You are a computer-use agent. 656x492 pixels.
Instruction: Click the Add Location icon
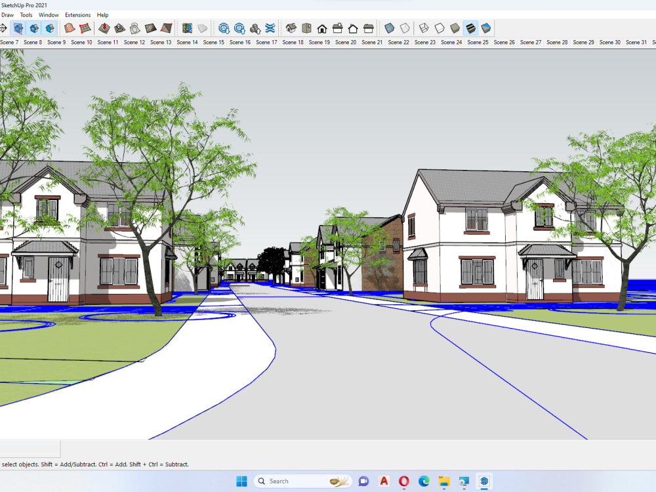187,28
